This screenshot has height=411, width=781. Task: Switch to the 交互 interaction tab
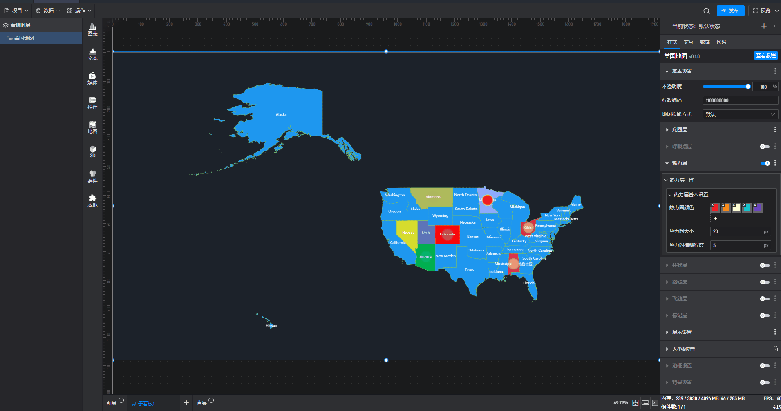[x=688, y=42]
